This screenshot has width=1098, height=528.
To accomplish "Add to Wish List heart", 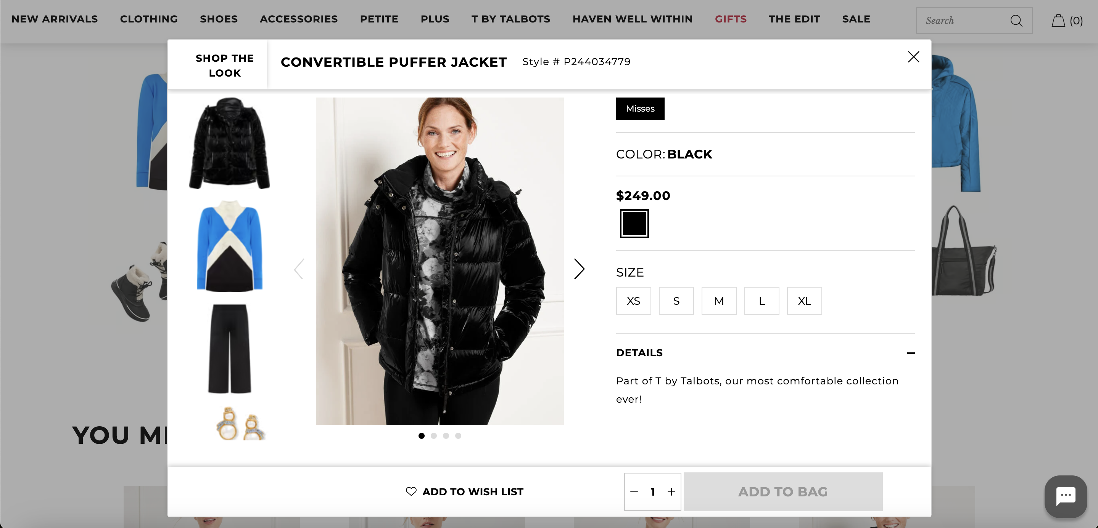I will (x=411, y=491).
